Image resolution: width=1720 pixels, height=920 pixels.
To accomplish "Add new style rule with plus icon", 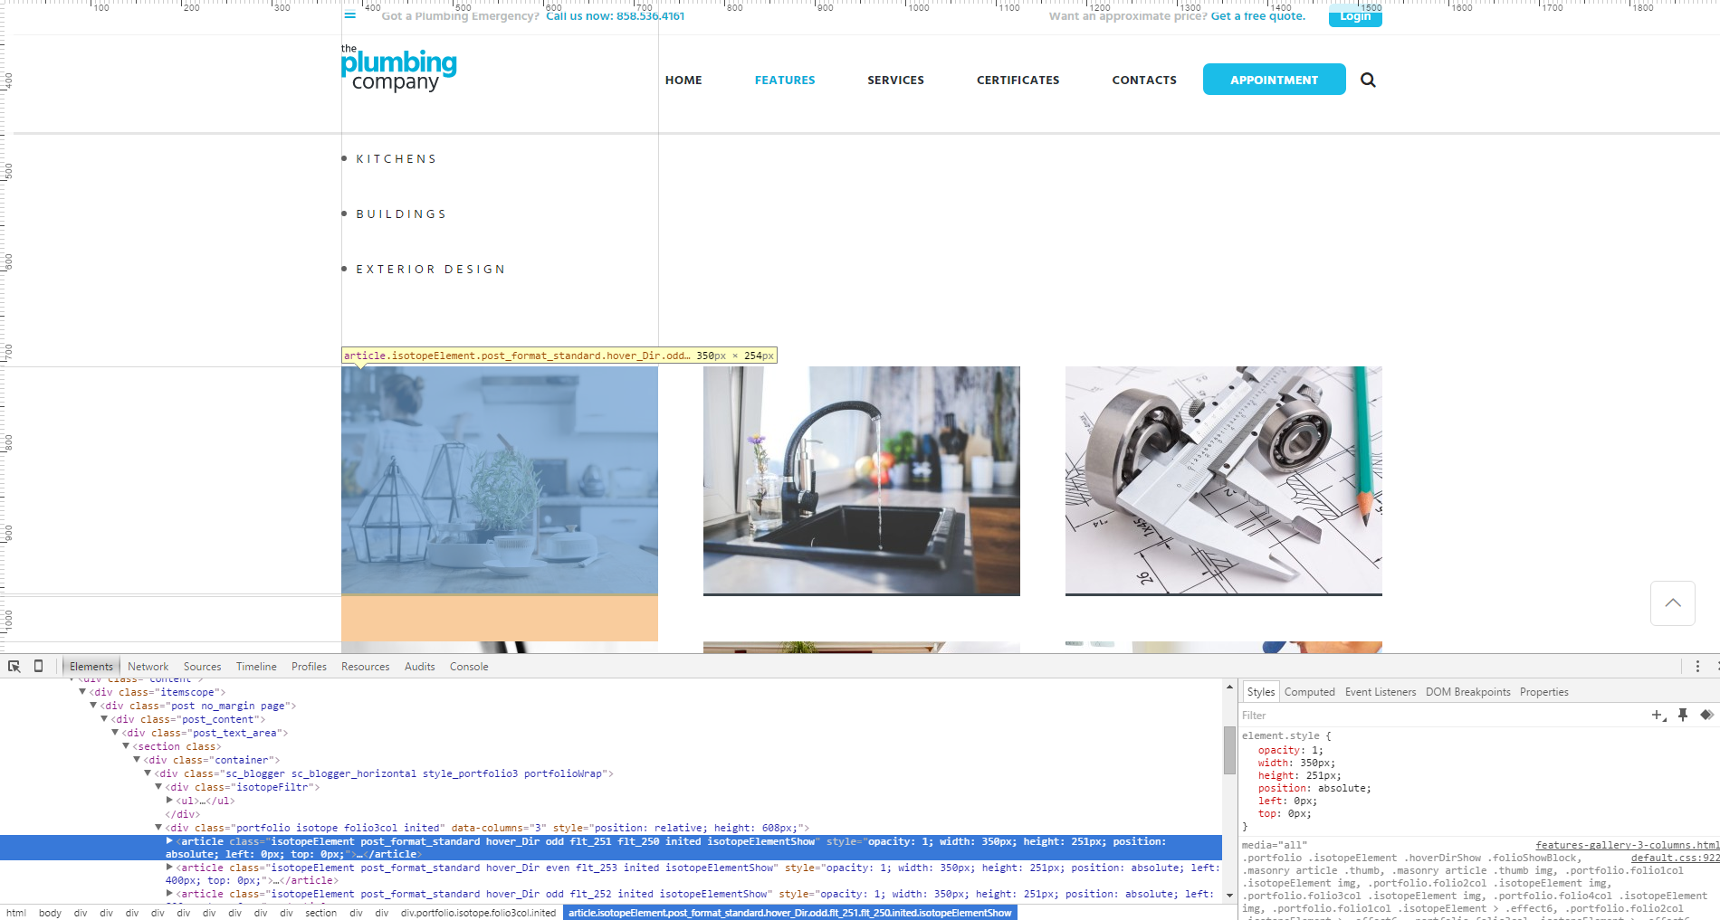I will [1658, 715].
